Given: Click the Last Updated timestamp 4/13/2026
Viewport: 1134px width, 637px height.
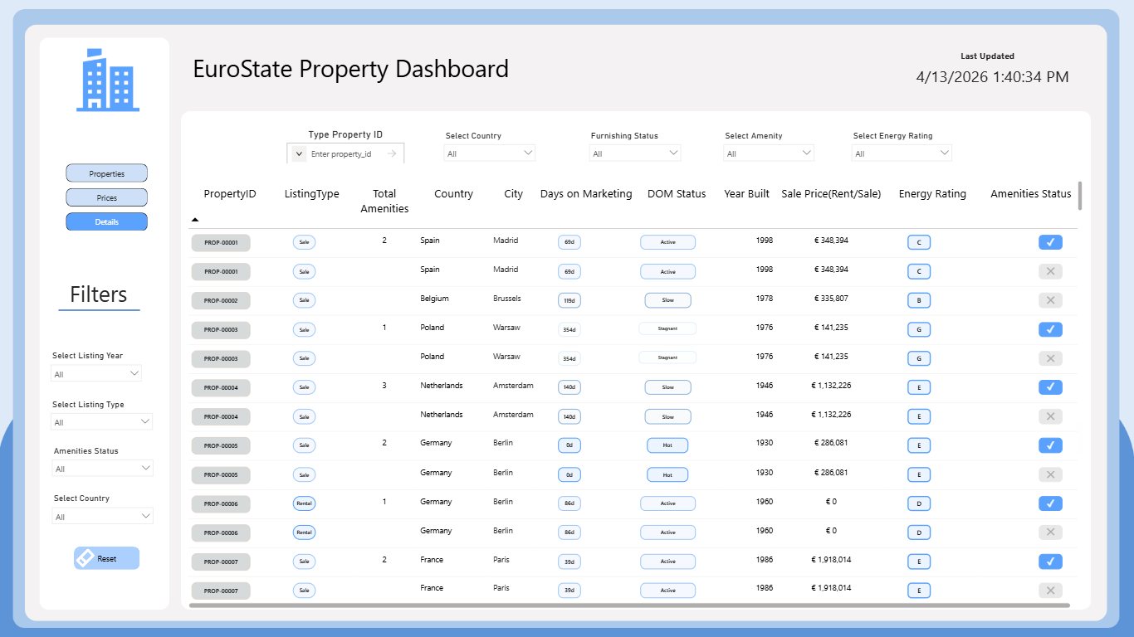Looking at the screenshot, I should 993,77.
